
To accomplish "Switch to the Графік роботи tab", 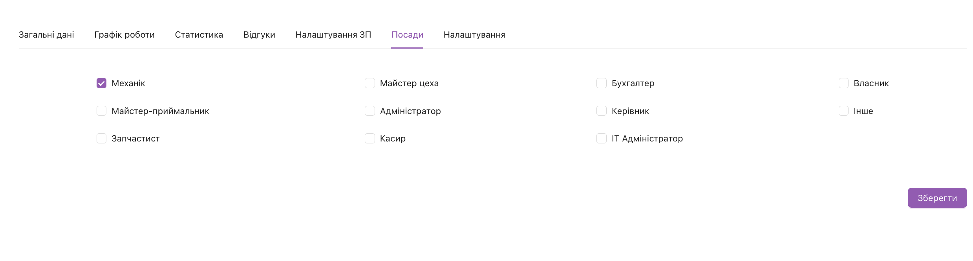I will pyautogui.click(x=124, y=35).
